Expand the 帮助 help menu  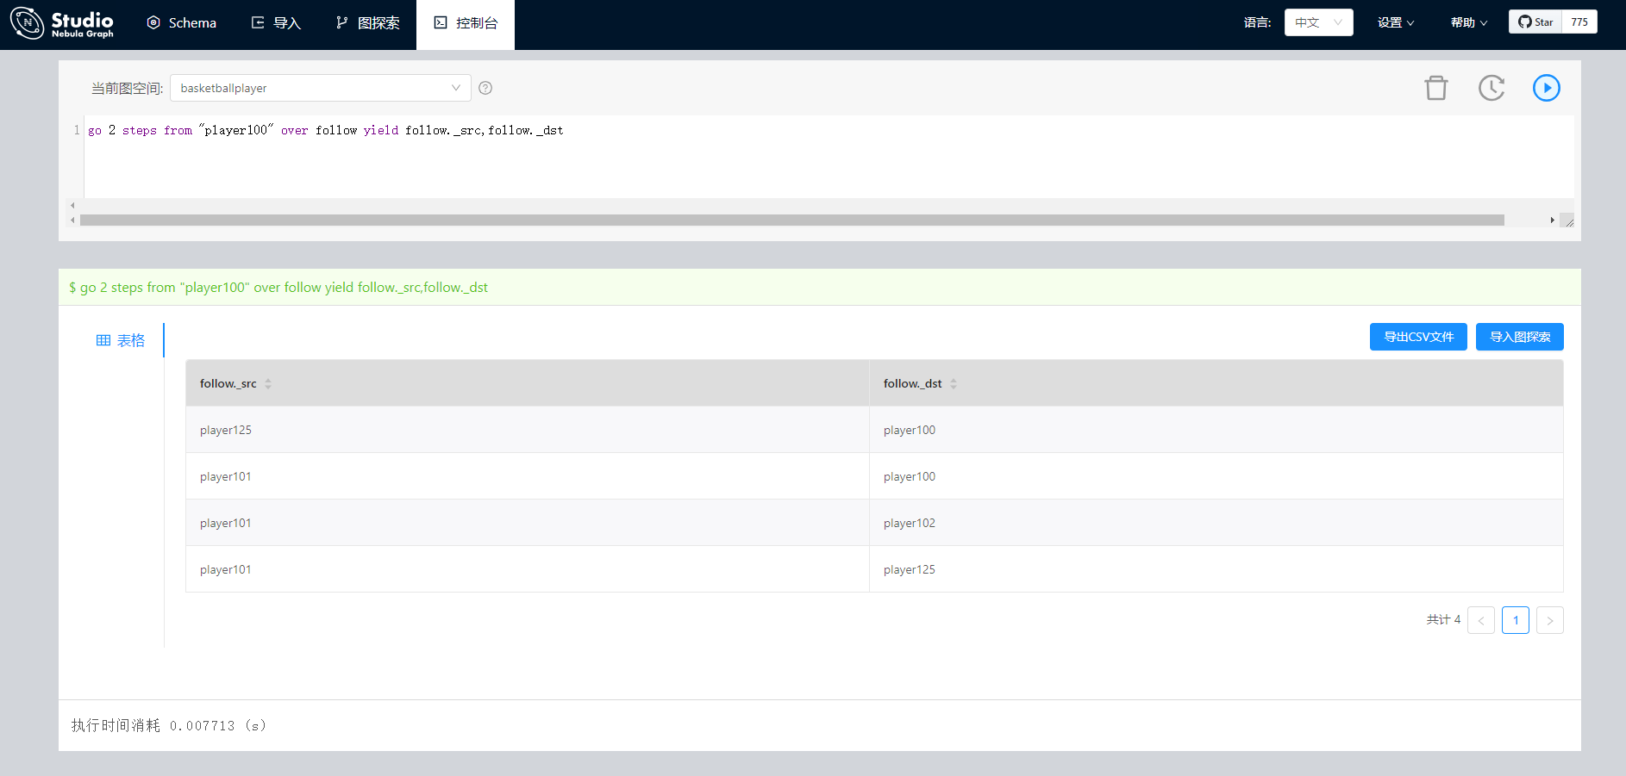pyautogui.click(x=1469, y=22)
